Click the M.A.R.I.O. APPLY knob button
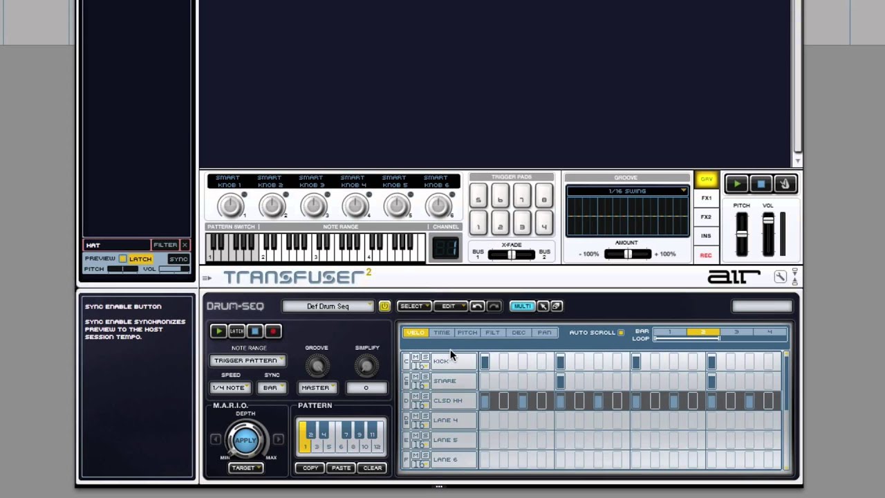 [245, 440]
